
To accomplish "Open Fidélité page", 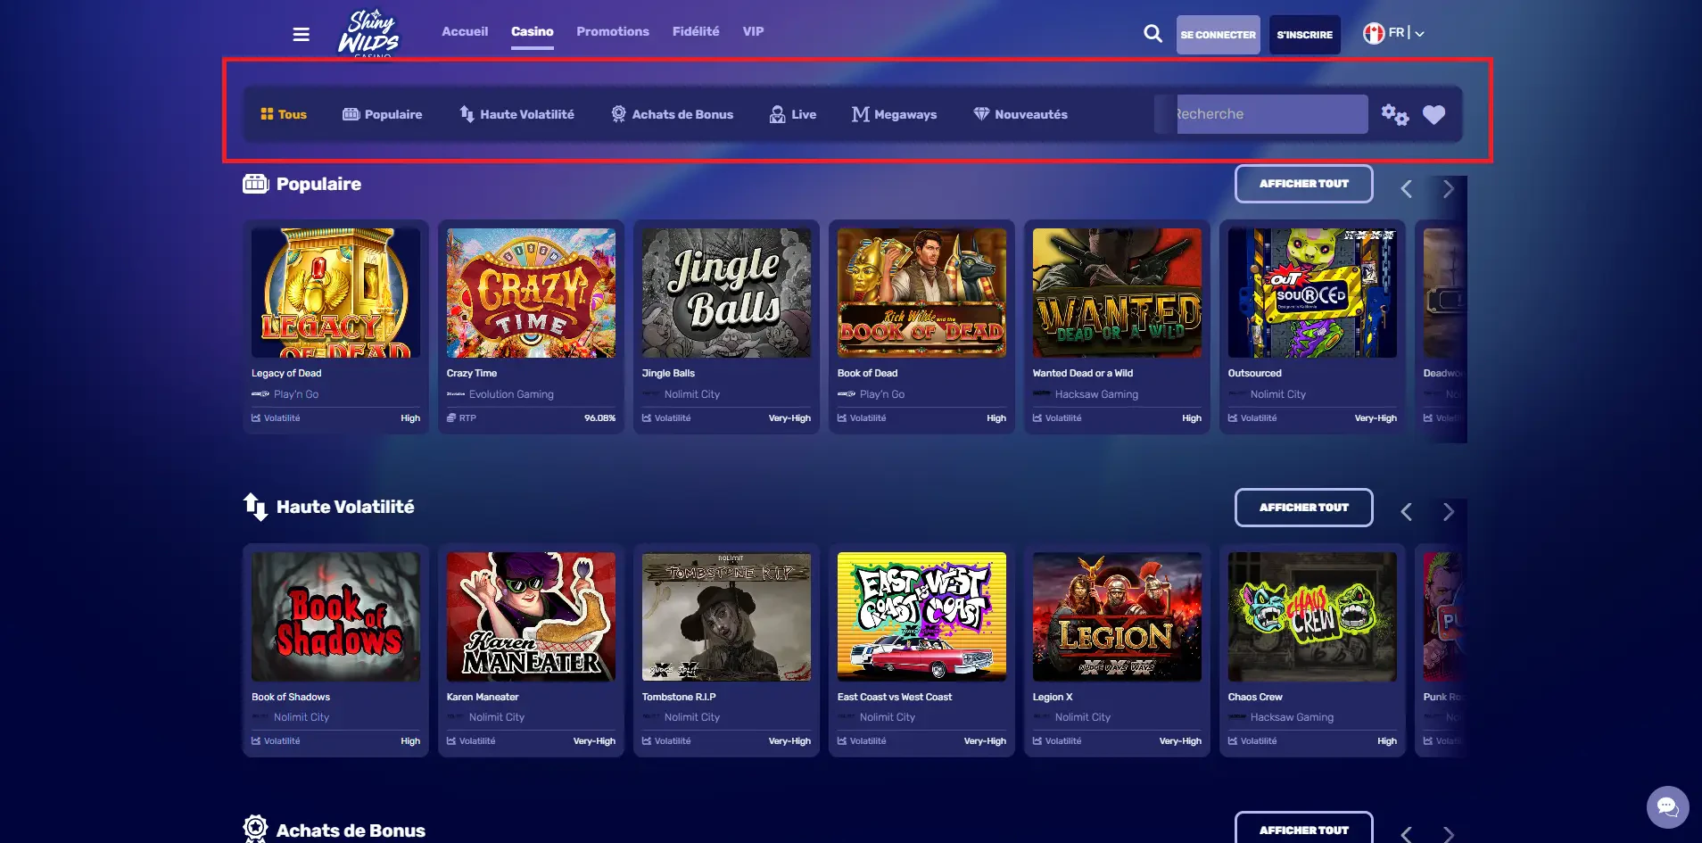I will coord(696,31).
